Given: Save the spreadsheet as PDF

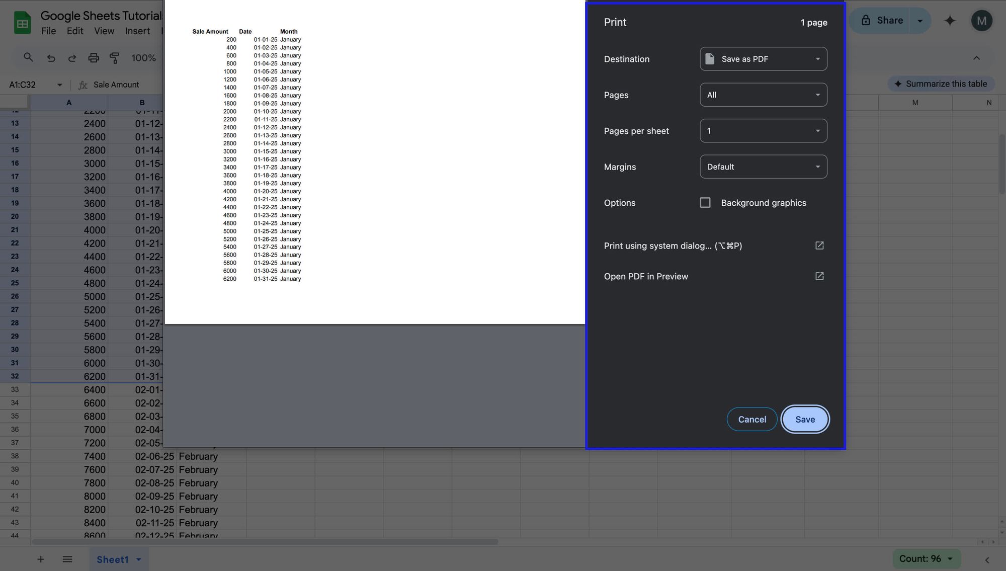Looking at the screenshot, I should click(805, 419).
